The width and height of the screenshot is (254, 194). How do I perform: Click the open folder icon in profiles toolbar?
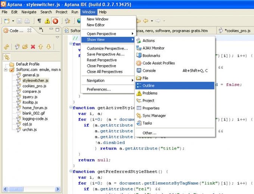coord(25,47)
